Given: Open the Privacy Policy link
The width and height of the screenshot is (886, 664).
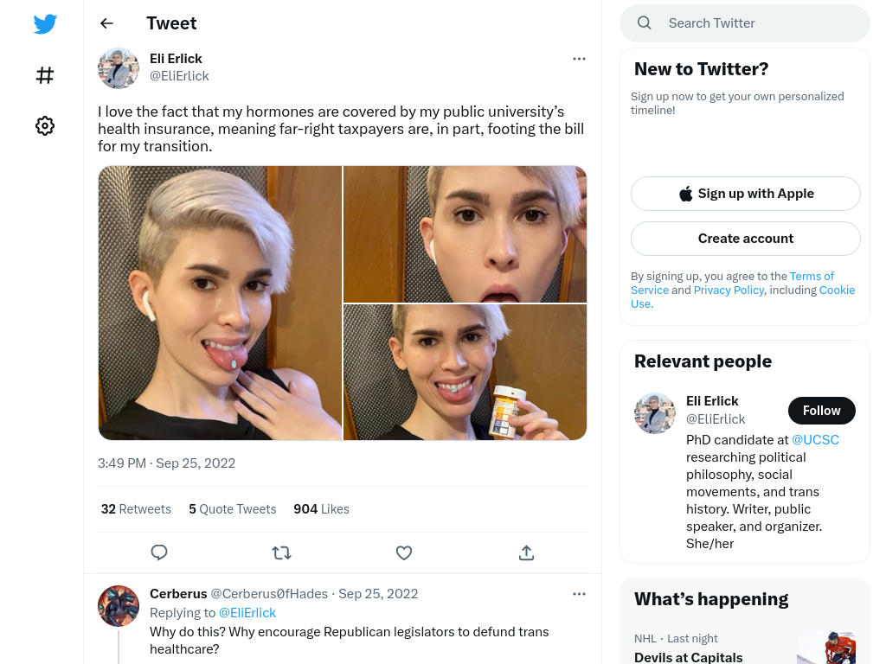Looking at the screenshot, I should pyautogui.click(x=729, y=290).
